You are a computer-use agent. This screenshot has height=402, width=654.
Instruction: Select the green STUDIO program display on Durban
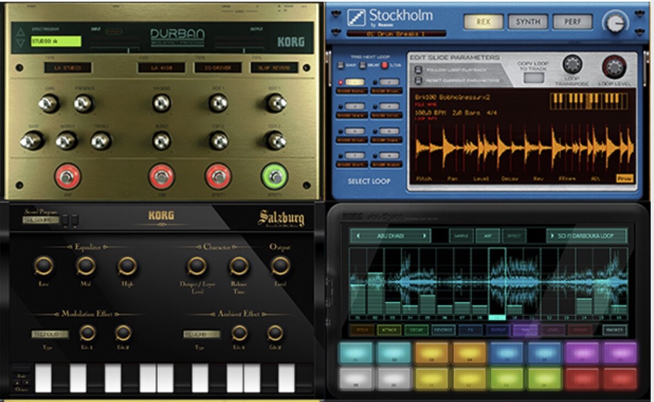pyautogui.click(x=56, y=41)
